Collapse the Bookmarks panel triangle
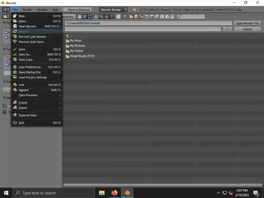This screenshot has width=264, height=198. pyautogui.click(x=4, y=81)
